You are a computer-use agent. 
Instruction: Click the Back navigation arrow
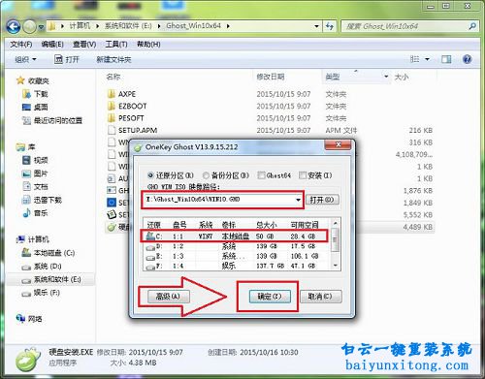click(14, 27)
